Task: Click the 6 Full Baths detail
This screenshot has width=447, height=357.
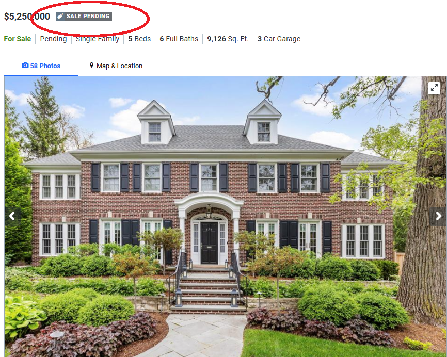Action: [179, 39]
